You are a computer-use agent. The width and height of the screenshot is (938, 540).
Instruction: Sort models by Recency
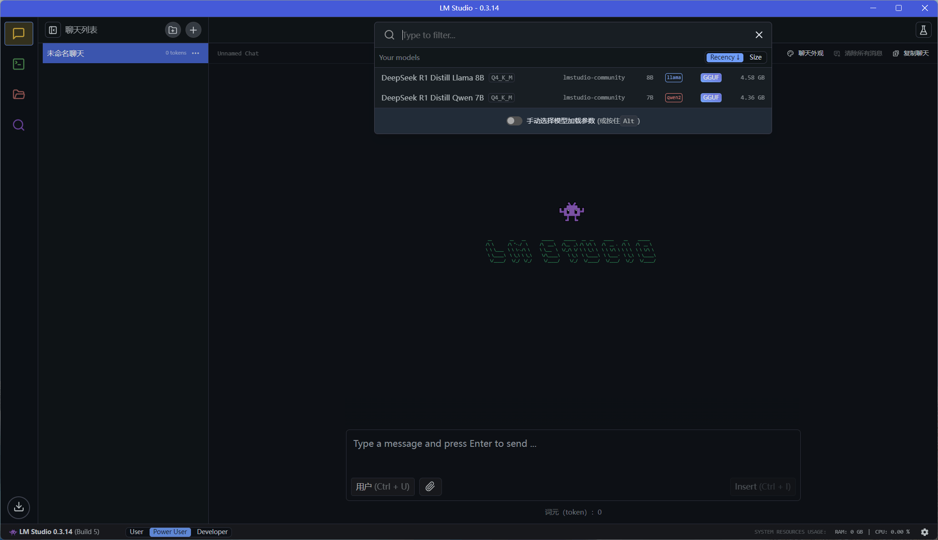click(725, 57)
